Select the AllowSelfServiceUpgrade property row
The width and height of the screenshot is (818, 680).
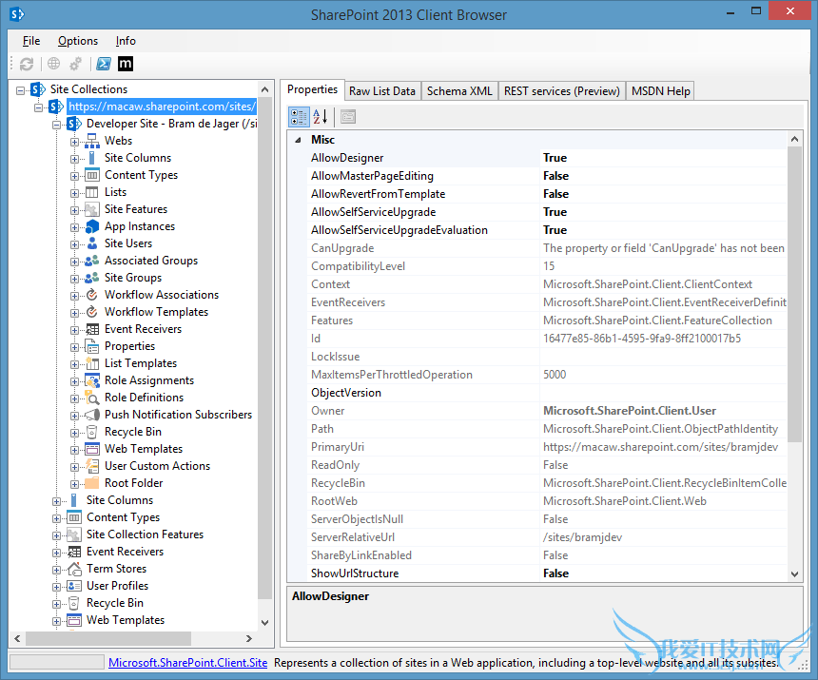[547, 212]
